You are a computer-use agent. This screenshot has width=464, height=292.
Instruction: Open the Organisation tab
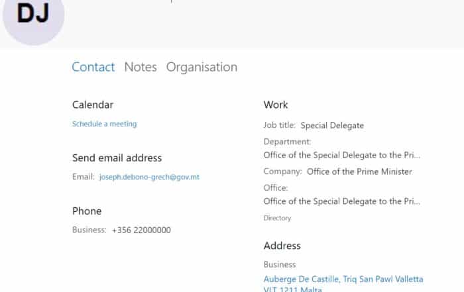(x=202, y=67)
